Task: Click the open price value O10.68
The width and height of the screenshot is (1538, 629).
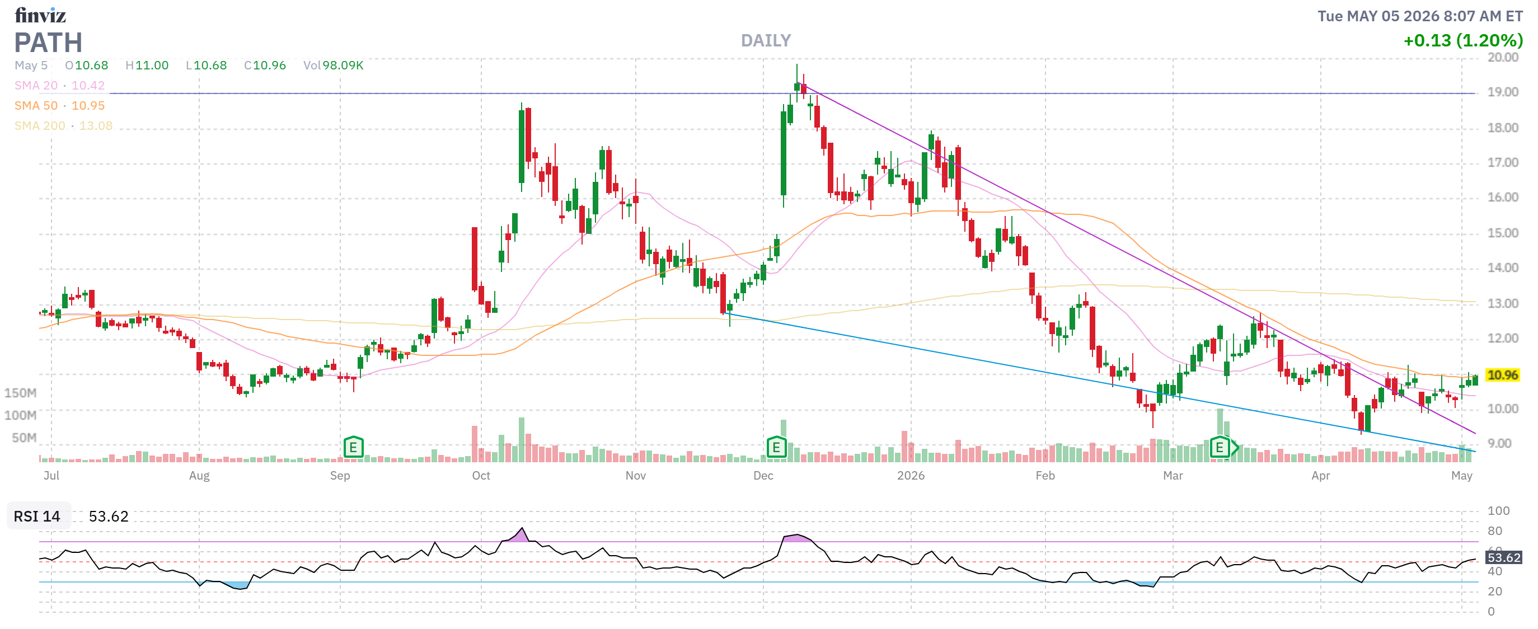Action: [87, 65]
